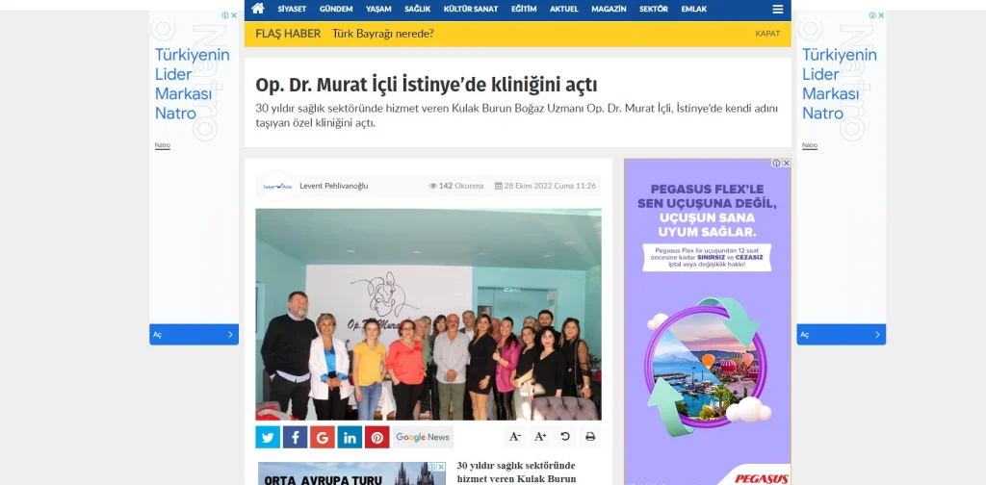
Task: Share article on LinkedIn
Action: [350, 437]
